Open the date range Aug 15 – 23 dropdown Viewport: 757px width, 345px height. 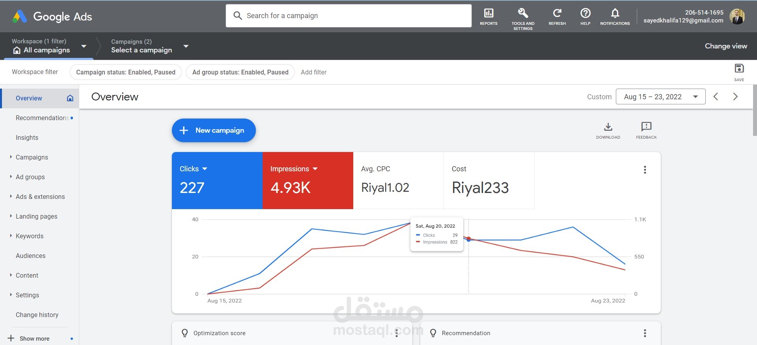[660, 96]
